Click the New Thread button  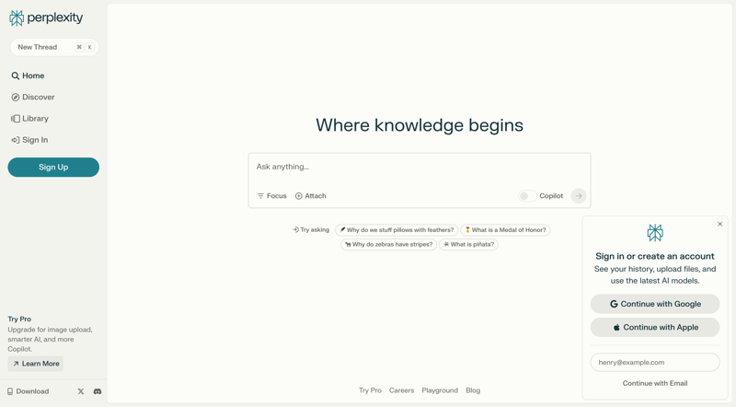coord(54,47)
